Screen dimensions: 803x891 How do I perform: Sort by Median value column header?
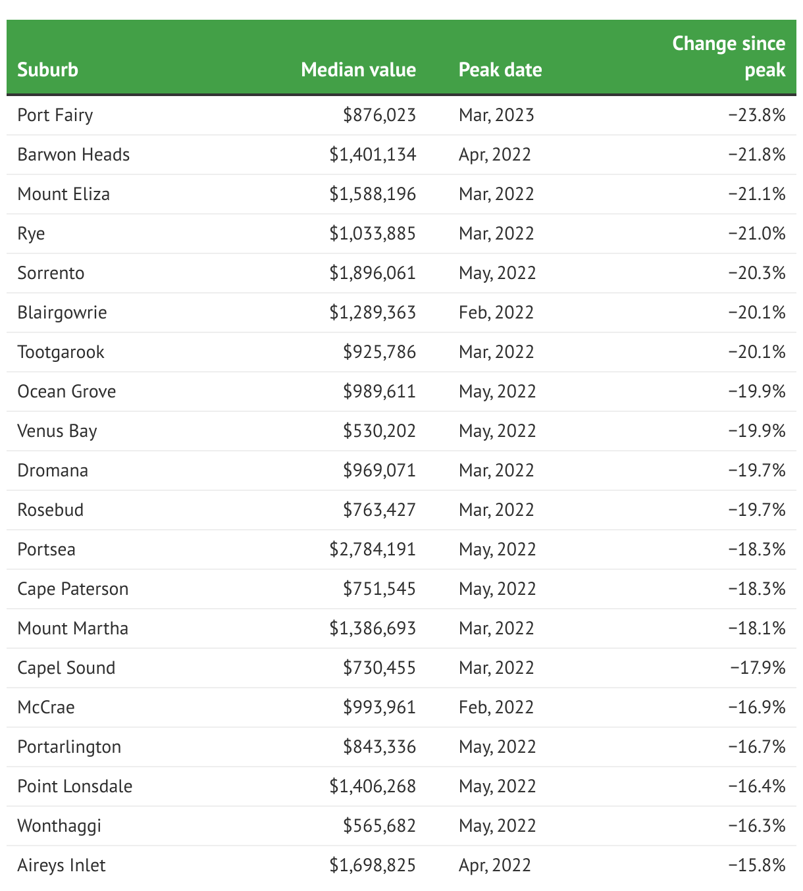click(358, 70)
